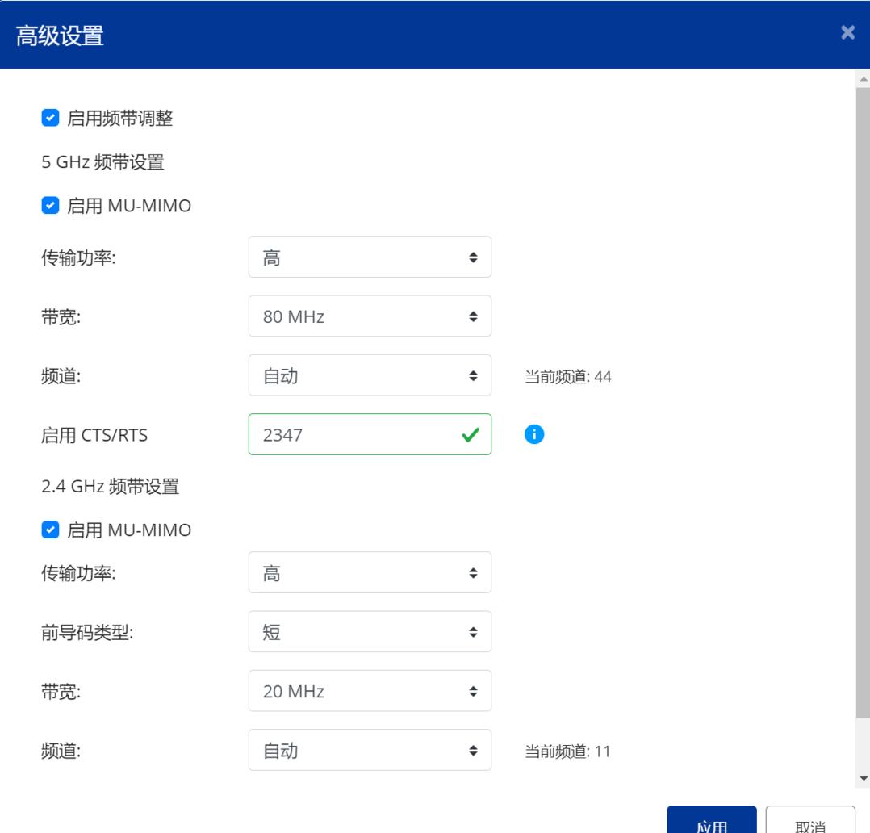The image size is (870, 833).
Task: Open the 5 GHz 频道 dropdown set to 自动
Action: [370, 375]
